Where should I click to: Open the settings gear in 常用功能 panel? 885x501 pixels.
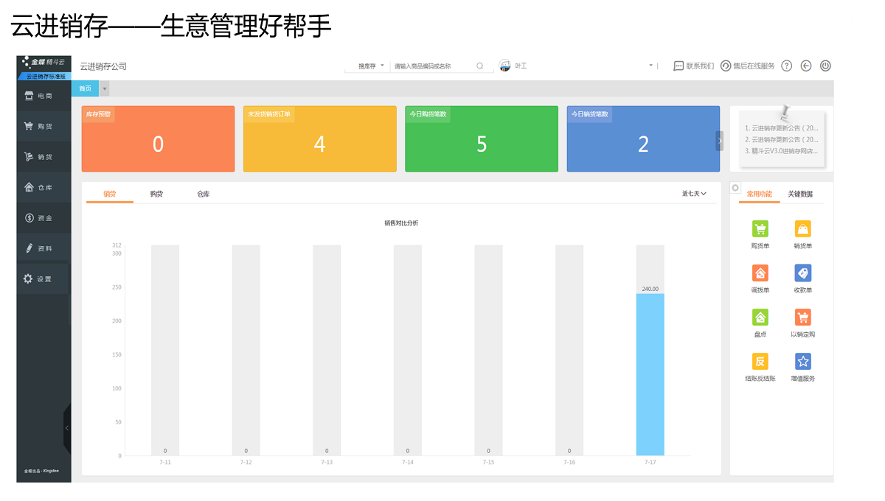(x=735, y=188)
